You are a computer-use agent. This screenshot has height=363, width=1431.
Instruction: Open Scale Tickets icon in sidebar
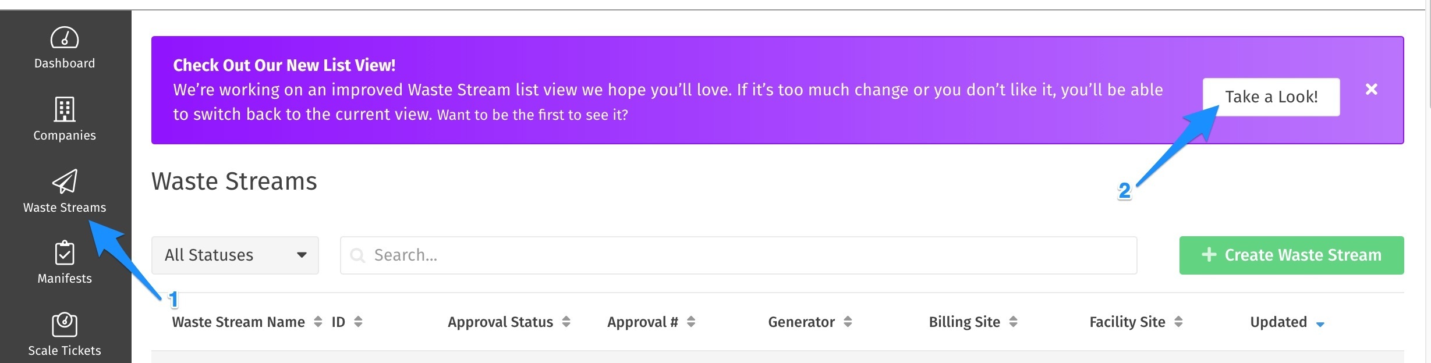[65, 325]
